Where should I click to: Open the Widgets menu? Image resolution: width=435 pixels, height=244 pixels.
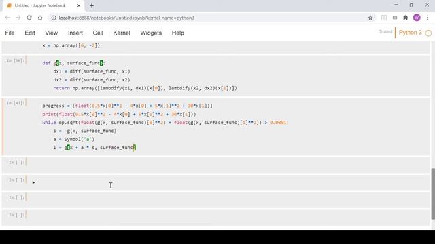click(151, 33)
